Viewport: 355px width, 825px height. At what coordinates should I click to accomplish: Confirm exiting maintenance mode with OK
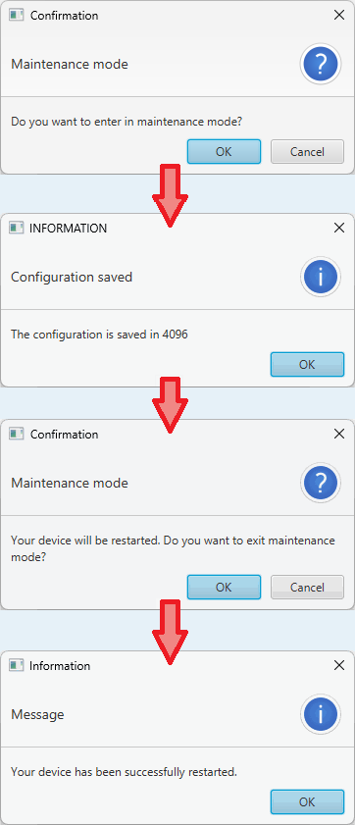[x=224, y=587]
